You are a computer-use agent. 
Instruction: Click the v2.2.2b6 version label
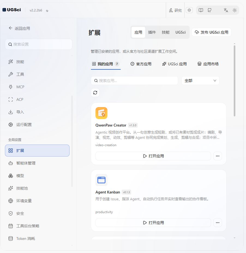tap(36, 10)
